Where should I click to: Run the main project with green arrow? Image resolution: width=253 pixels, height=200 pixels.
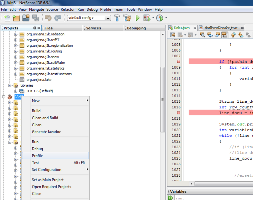[138, 18]
